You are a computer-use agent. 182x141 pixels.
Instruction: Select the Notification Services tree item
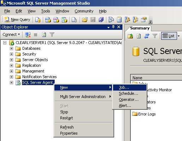40,77
